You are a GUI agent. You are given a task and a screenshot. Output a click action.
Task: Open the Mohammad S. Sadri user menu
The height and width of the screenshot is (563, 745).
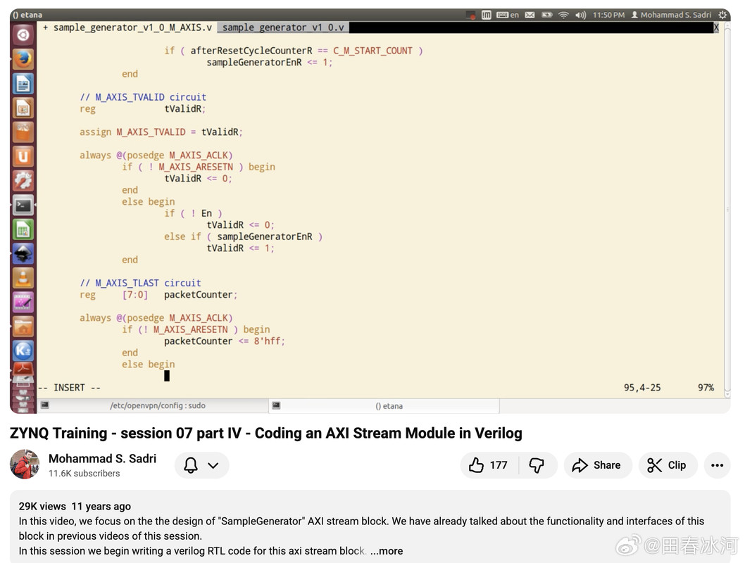click(671, 15)
